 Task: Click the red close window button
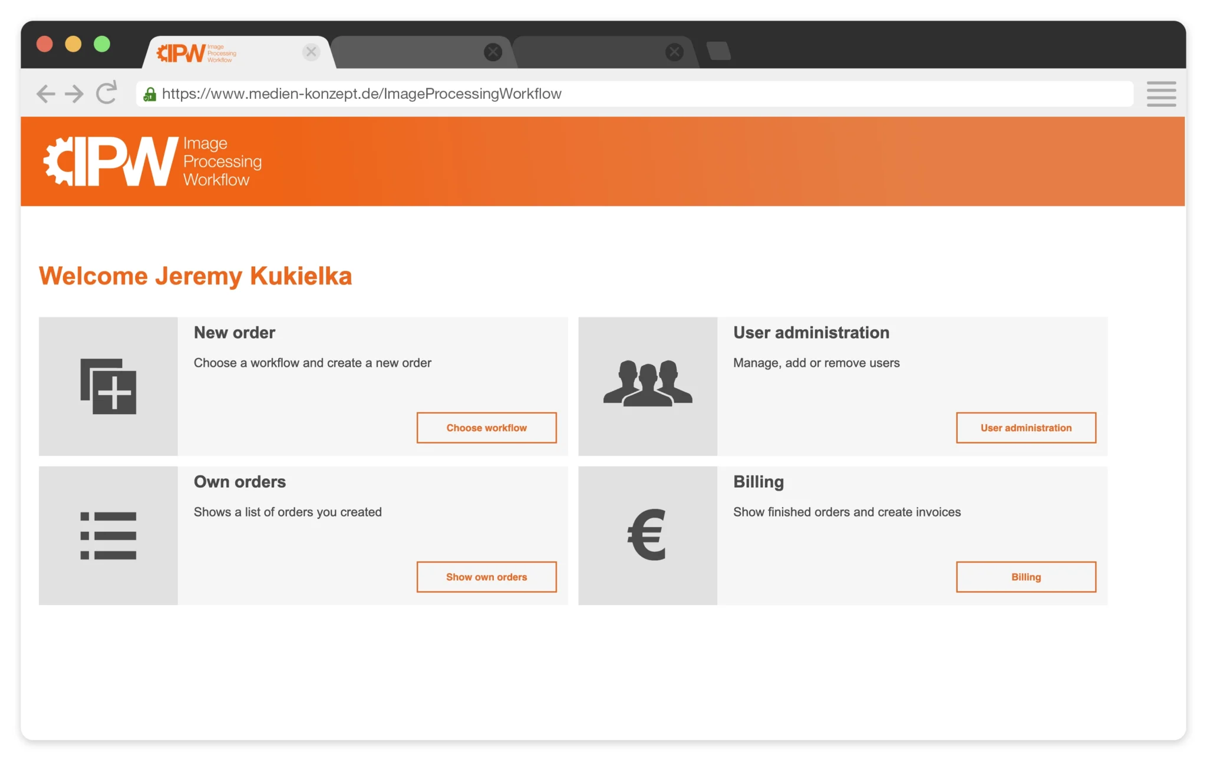coord(45,44)
